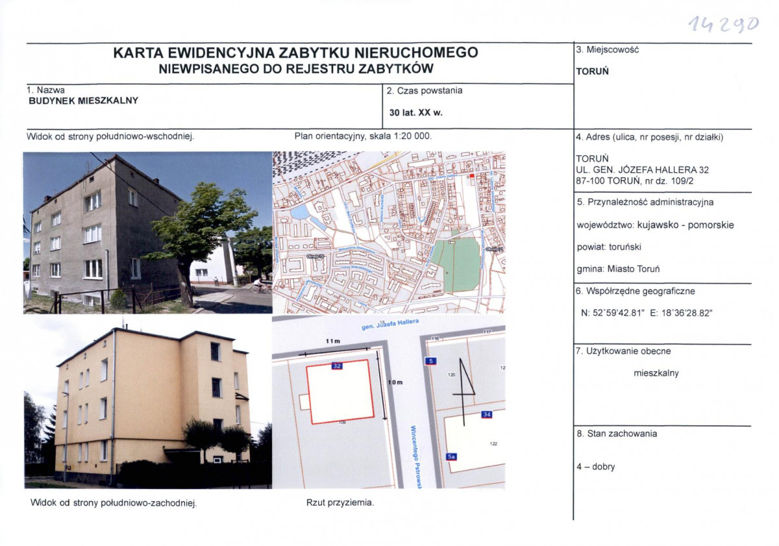
Task: Click the address line 'UL. GEN. JÓZEFA HALLERA 32'
Action: click(642, 170)
